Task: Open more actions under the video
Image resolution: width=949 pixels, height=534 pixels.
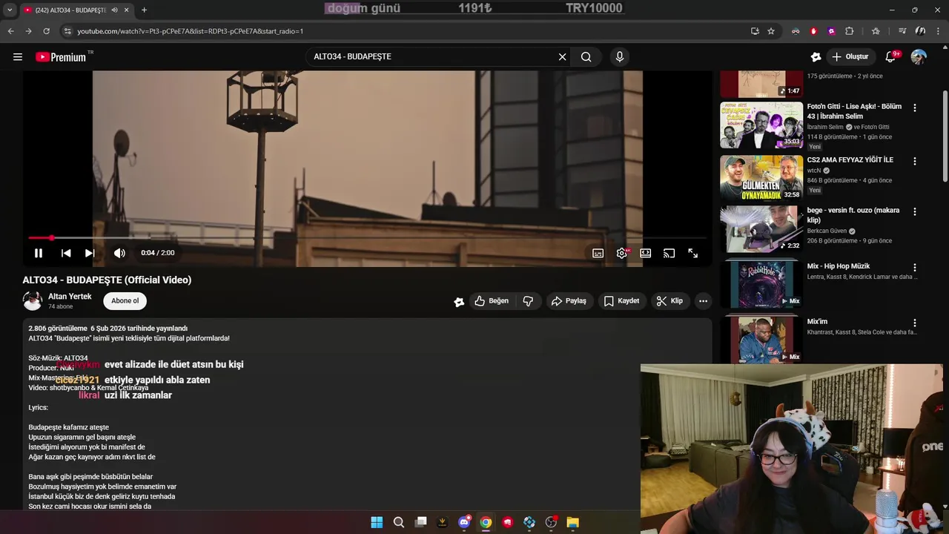Action: pyautogui.click(x=703, y=300)
